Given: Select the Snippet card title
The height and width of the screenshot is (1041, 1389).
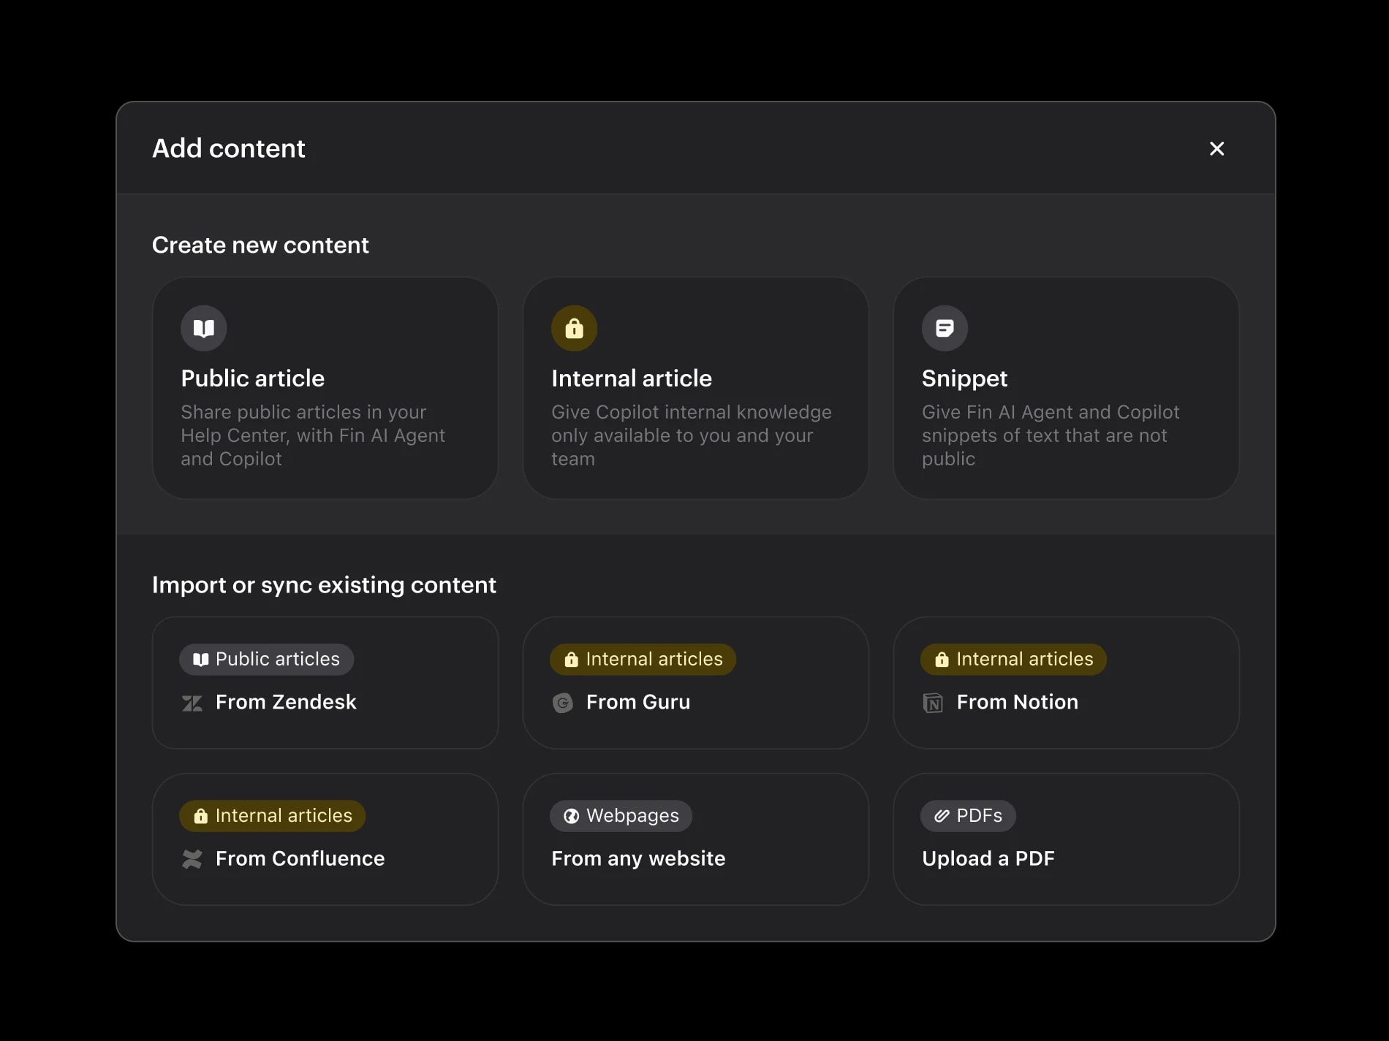Looking at the screenshot, I should 964,378.
